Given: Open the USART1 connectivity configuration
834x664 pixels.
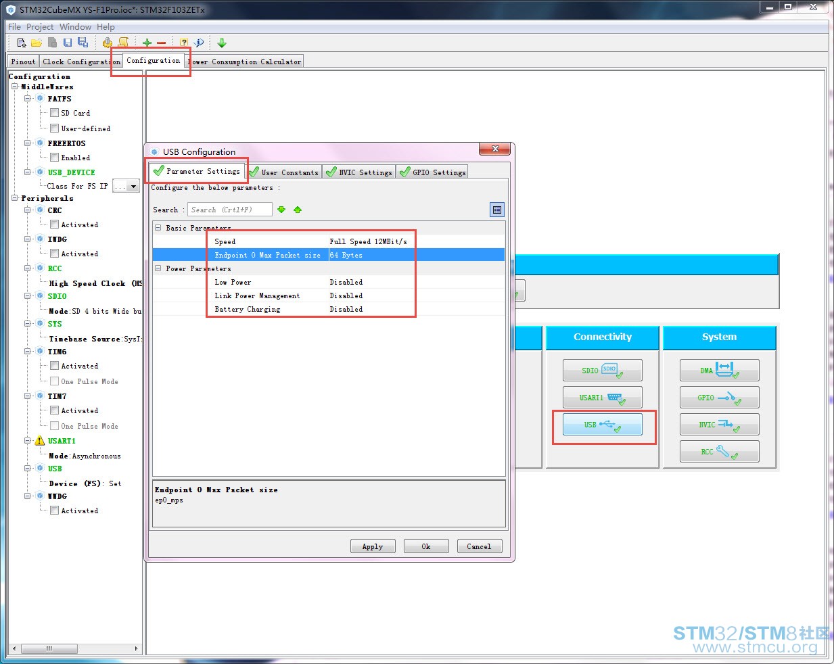Looking at the screenshot, I should click(x=603, y=398).
